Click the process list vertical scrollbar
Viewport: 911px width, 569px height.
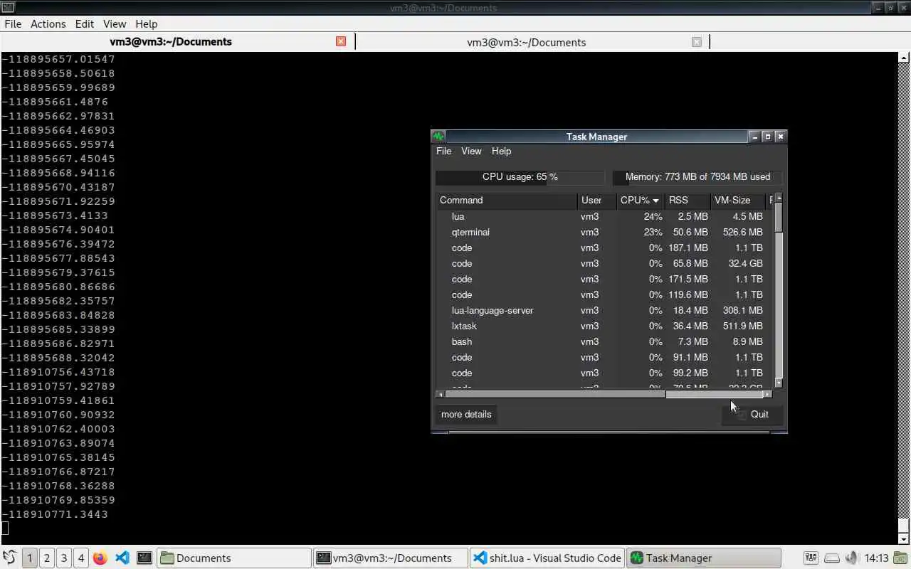pyautogui.click(x=778, y=290)
